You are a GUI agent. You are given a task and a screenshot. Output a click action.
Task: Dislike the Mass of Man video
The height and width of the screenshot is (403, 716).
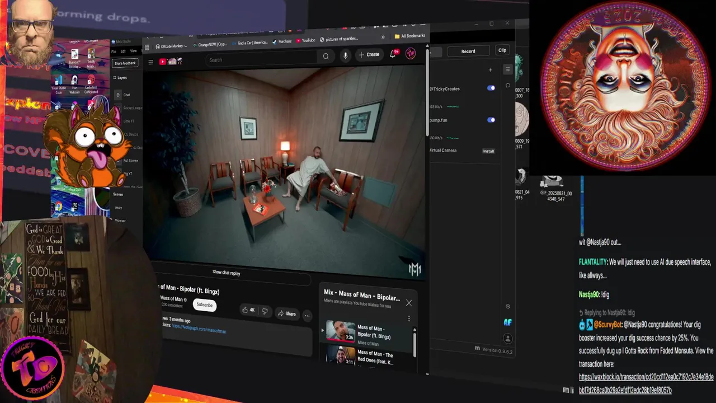click(x=265, y=311)
